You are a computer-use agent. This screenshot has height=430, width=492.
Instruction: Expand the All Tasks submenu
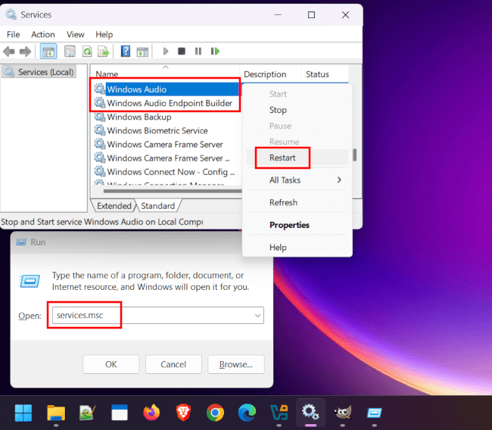point(297,180)
